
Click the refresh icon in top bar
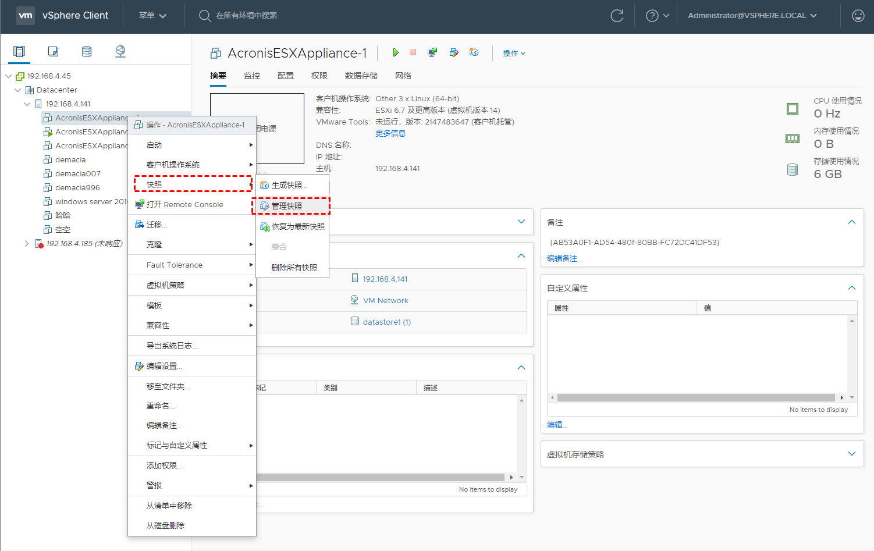click(x=617, y=16)
